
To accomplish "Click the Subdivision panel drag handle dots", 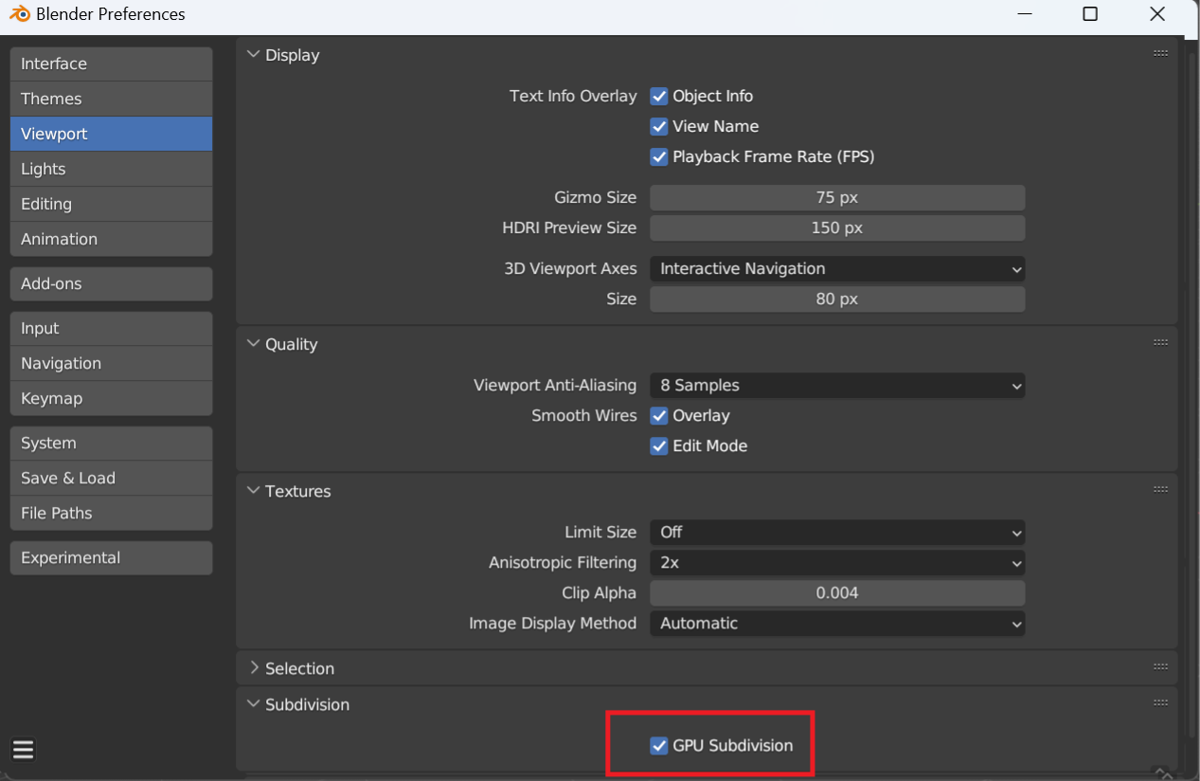I will pos(1160,703).
